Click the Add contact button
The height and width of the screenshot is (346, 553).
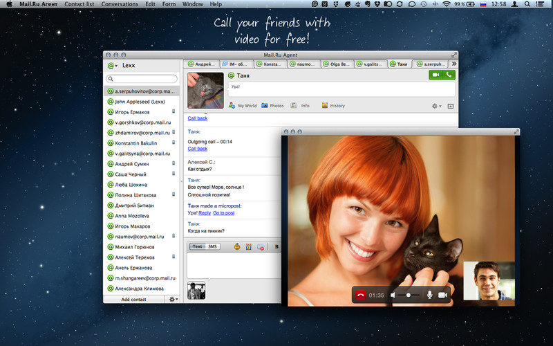tap(133, 300)
